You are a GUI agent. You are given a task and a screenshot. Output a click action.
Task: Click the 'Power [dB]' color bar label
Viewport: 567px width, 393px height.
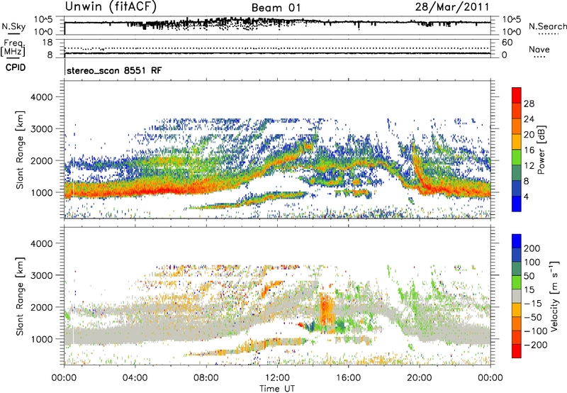click(541, 150)
